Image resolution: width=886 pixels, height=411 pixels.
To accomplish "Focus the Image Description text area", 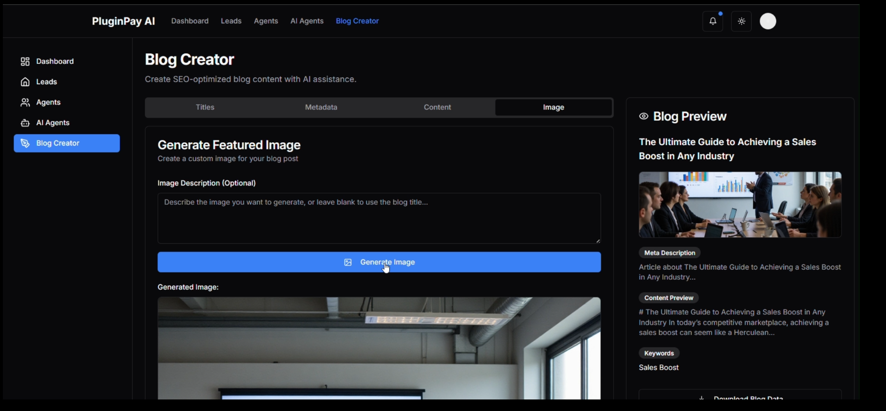I will tap(379, 218).
